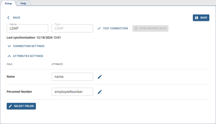Click the Connection Settings section title
This screenshot has height=124, width=216.
[29, 46]
